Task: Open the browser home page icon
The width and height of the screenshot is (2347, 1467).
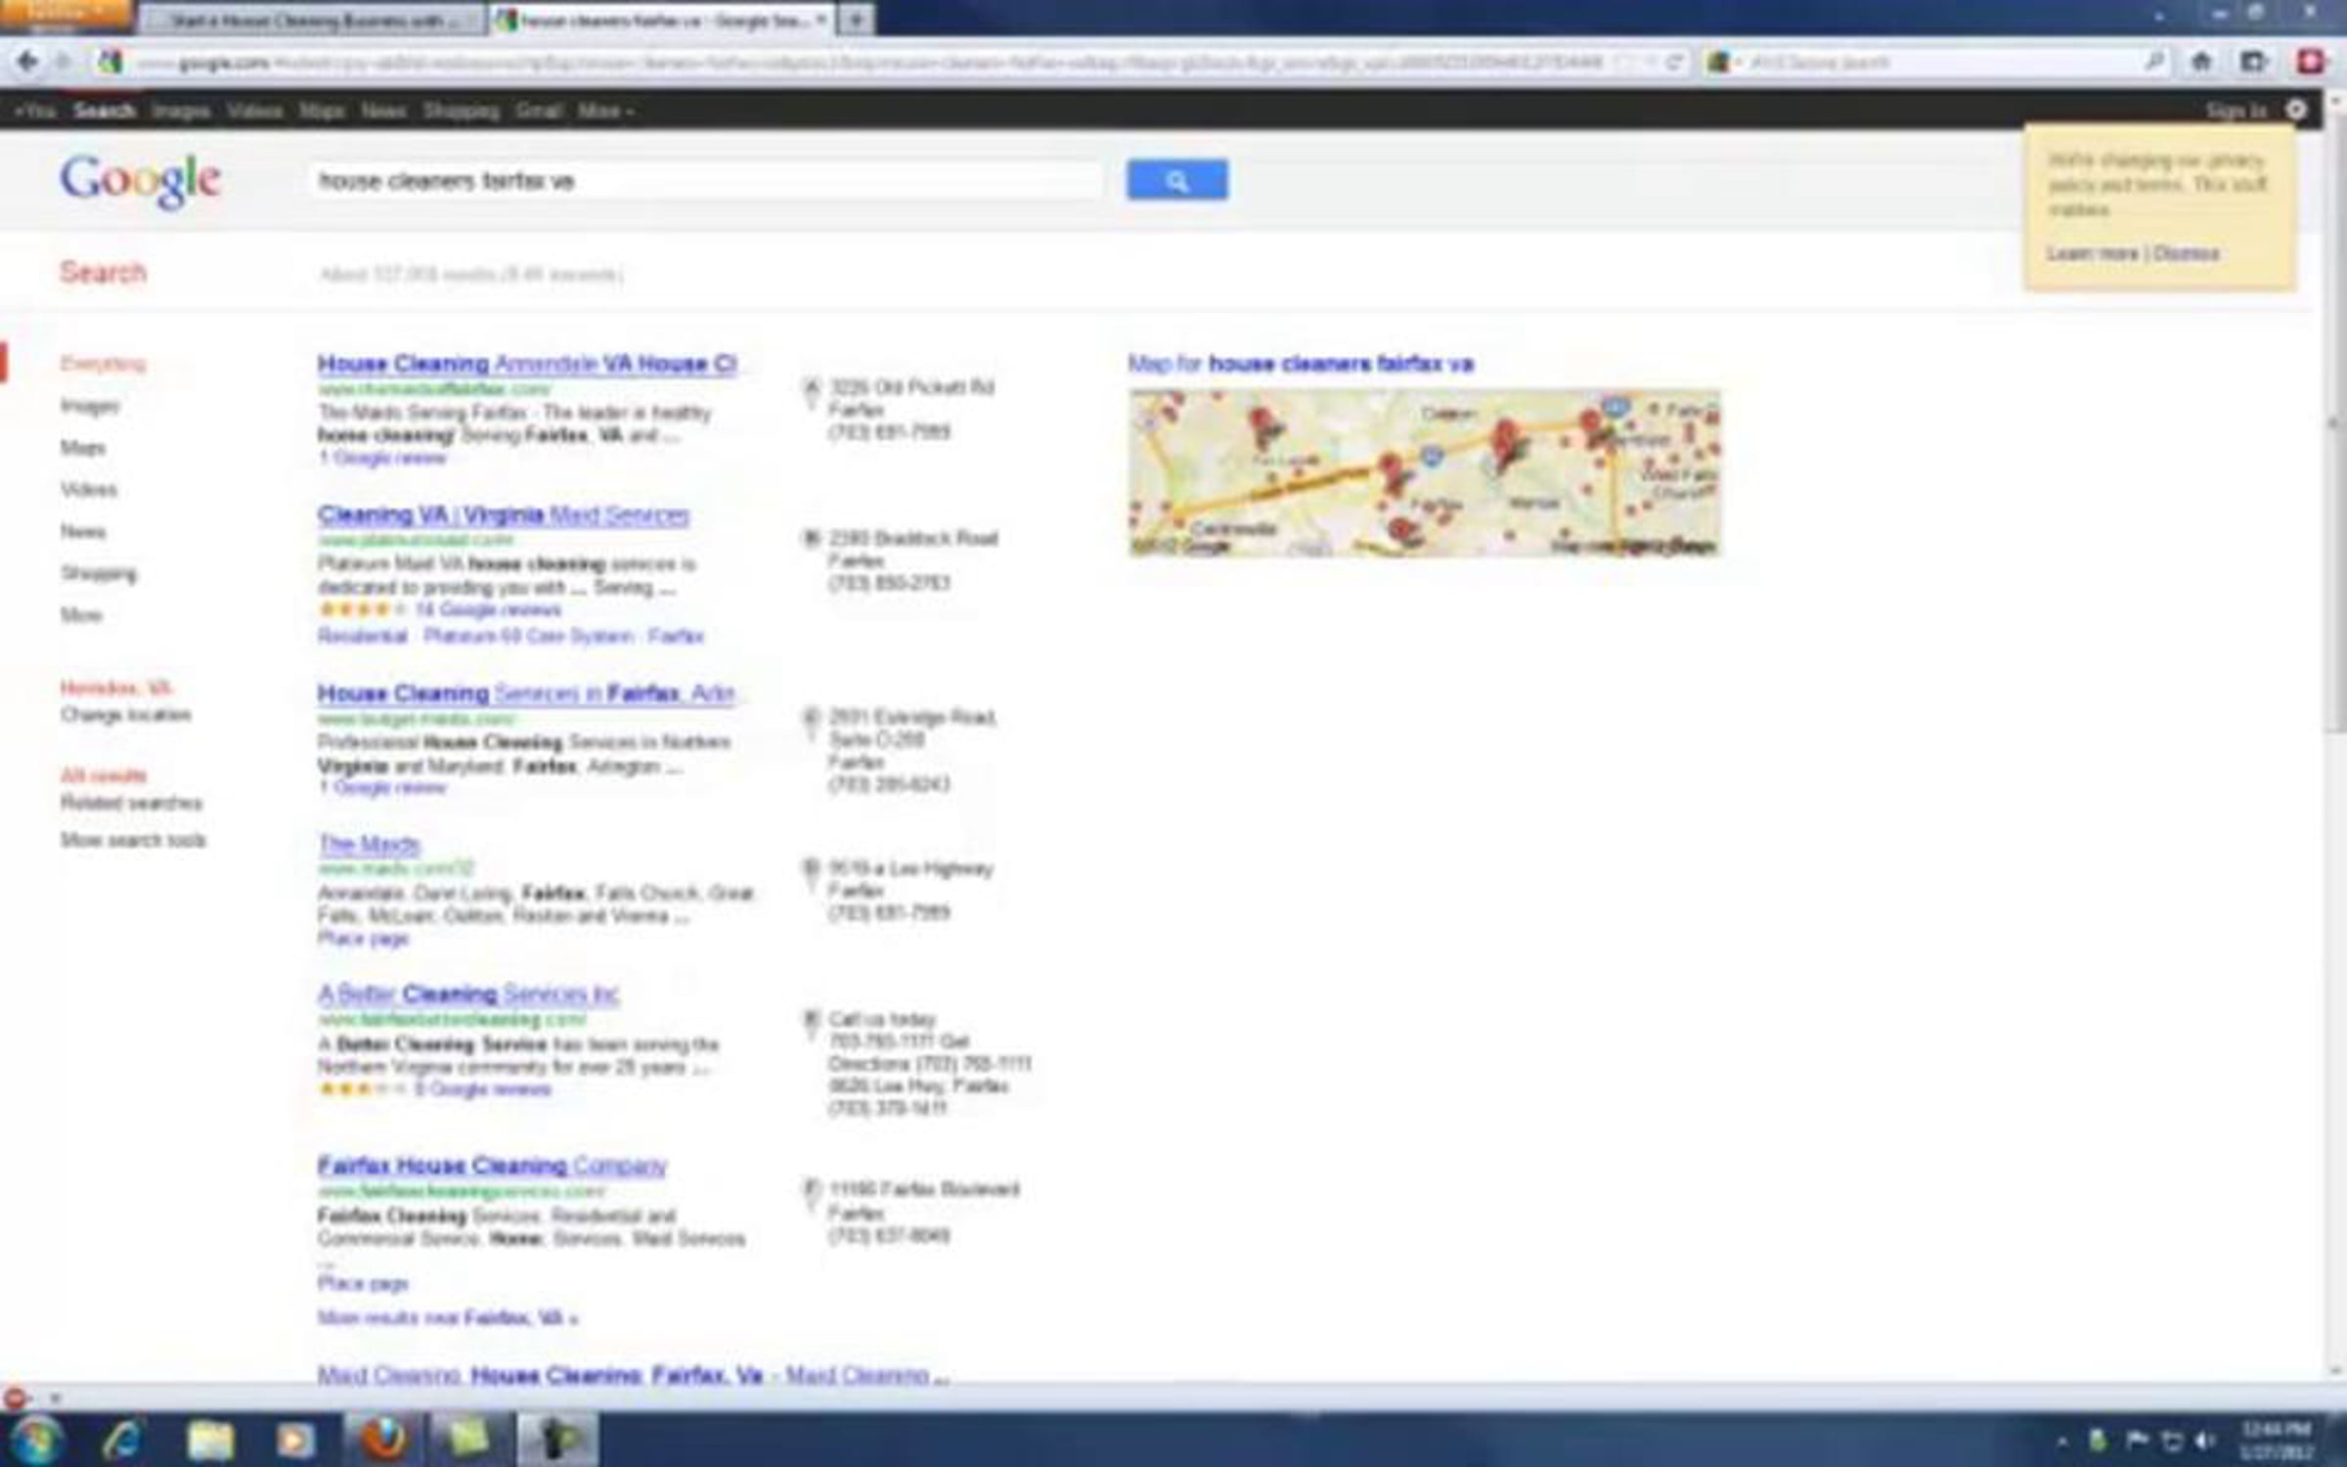Action: [2200, 62]
